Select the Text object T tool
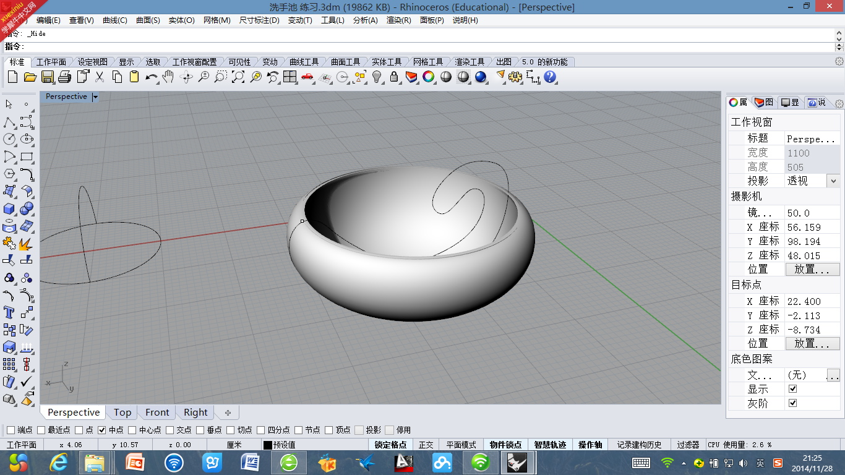This screenshot has height=475, width=845. pos(9,312)
